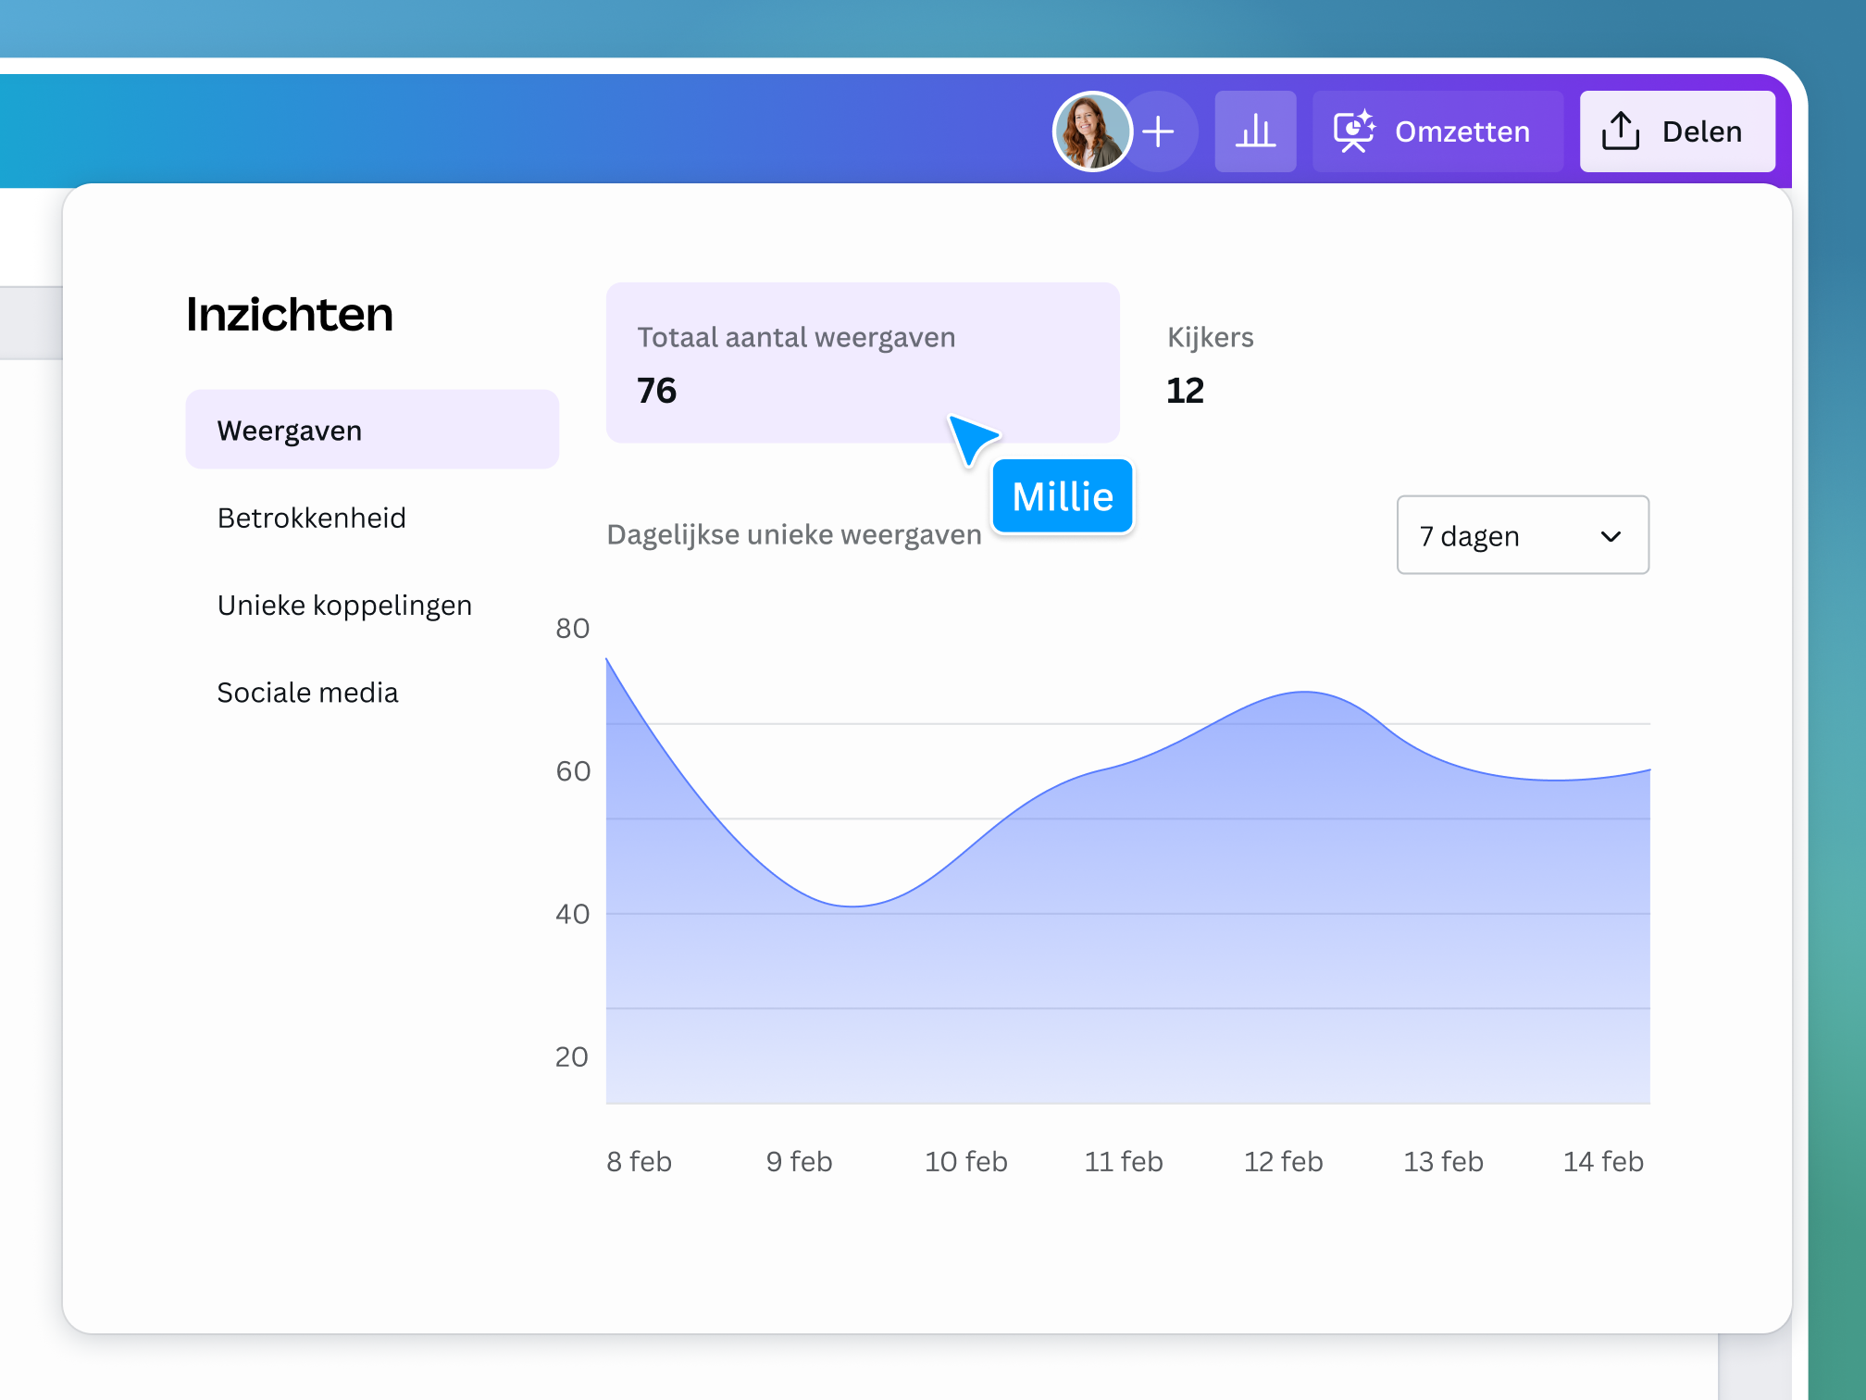The image size is (1866, 1400).
Task: Click the presentation icon in the Omzetten button
Action: click(1353, 131)
